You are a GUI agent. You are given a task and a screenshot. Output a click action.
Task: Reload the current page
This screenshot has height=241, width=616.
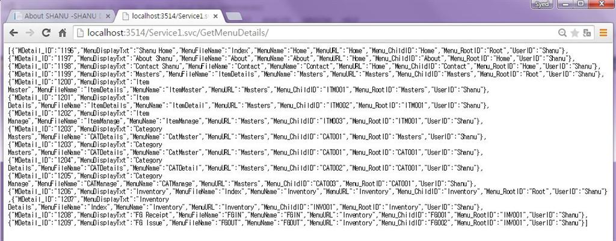(46, 33)
